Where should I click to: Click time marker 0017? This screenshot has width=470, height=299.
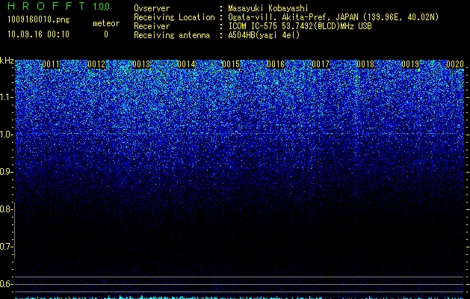(x=321, y=64)
